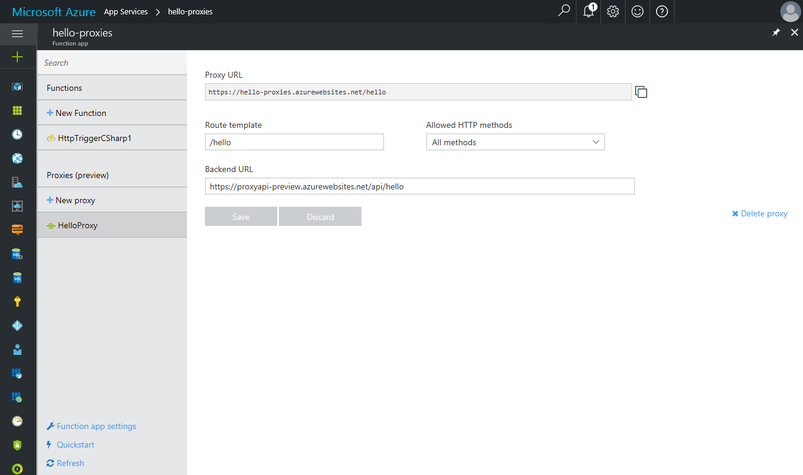Viewport: 803px width, 475px height.
Task: Delete the proxy with the Delete proxy link
Action: [x=759, y=213]
